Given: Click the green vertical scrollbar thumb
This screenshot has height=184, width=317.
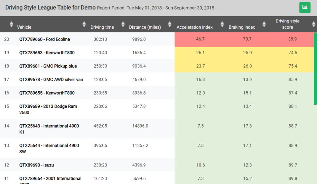Looking at the screenshot, I should click(x=315, y=69).
